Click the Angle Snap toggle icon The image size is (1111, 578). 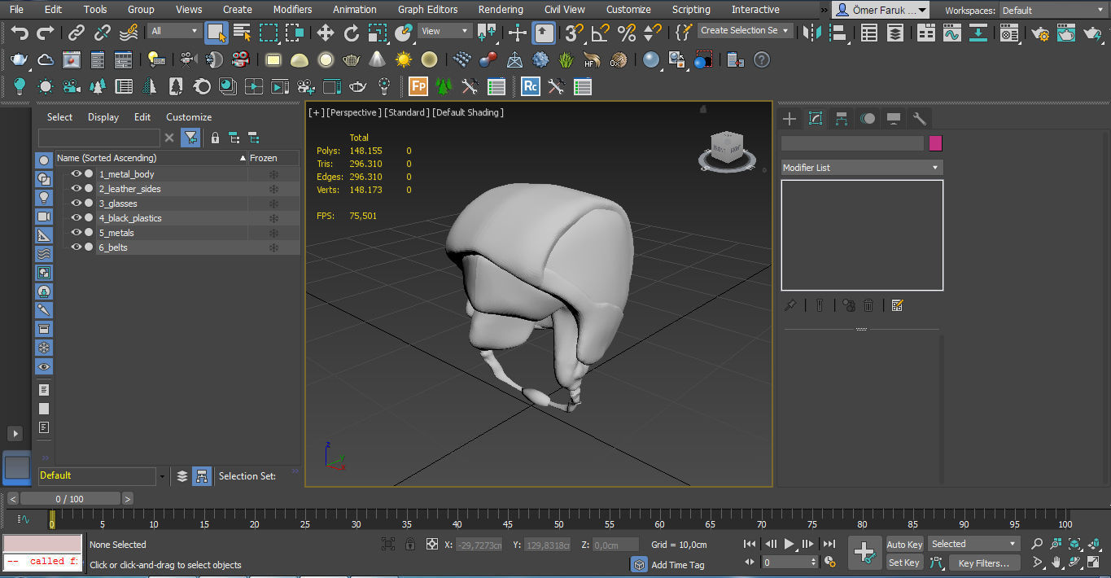pos(600,33)
